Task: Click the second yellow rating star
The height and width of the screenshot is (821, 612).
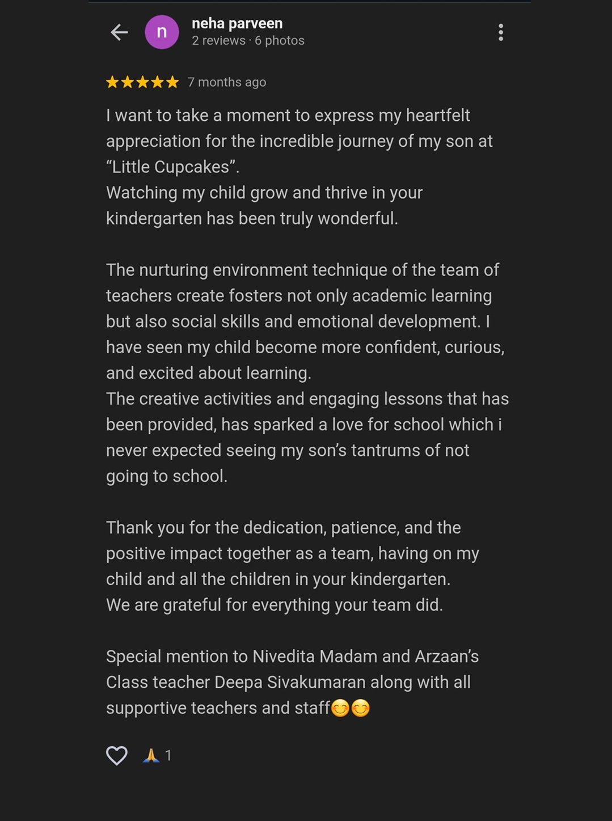Action: [x=128, y=82]
